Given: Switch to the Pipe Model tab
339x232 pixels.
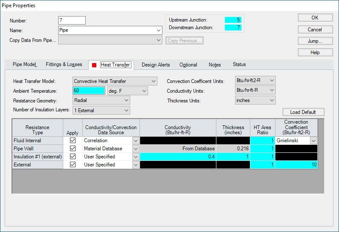Looking at the screenshot, I should tap(25, 64).
